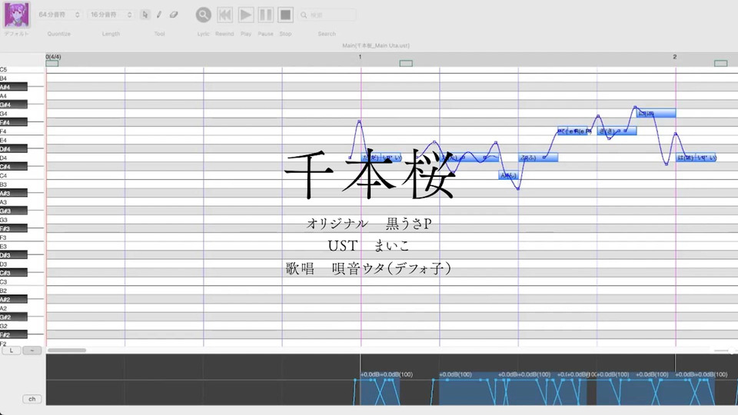Click the D#3 black piano key
Viewport: 738px width, 415px height.
tap(14, 255)
